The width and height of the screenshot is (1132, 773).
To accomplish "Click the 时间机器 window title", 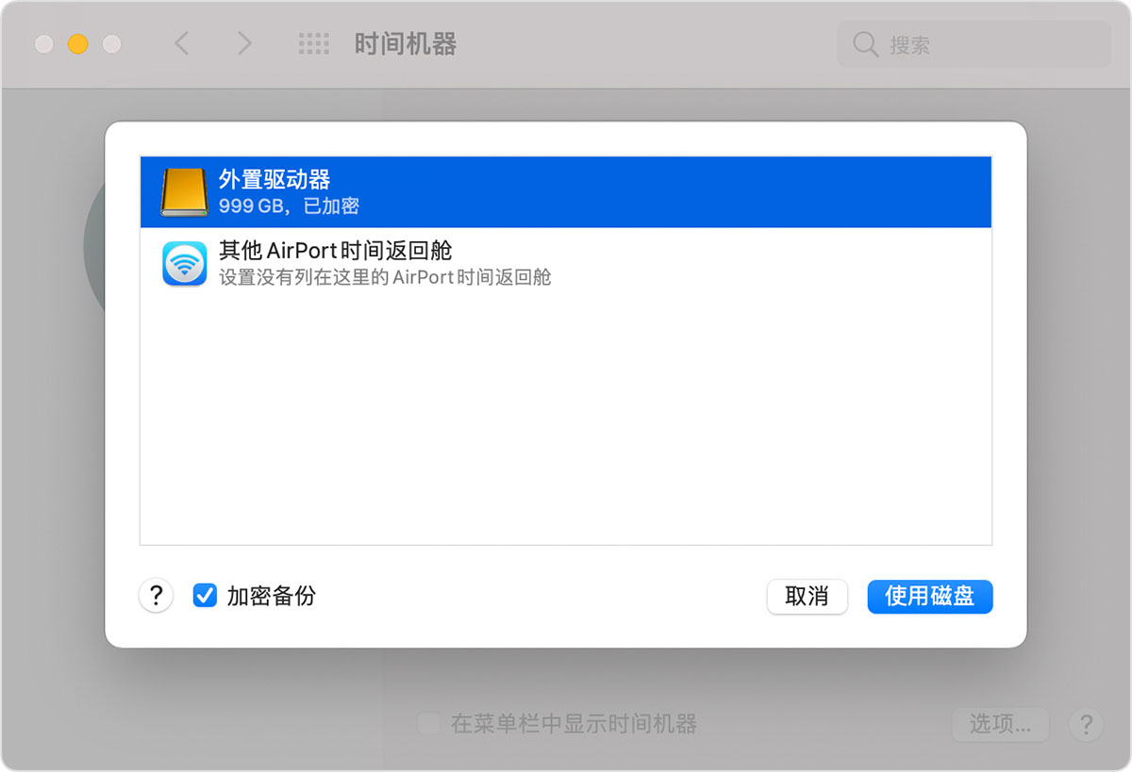I will (x=405, y=43).
